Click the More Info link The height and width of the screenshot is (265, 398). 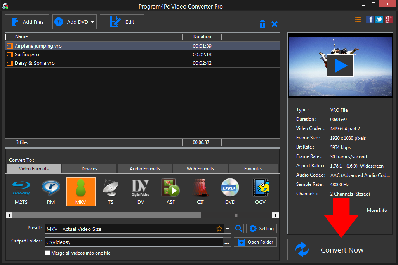click(x=377, y=210)
